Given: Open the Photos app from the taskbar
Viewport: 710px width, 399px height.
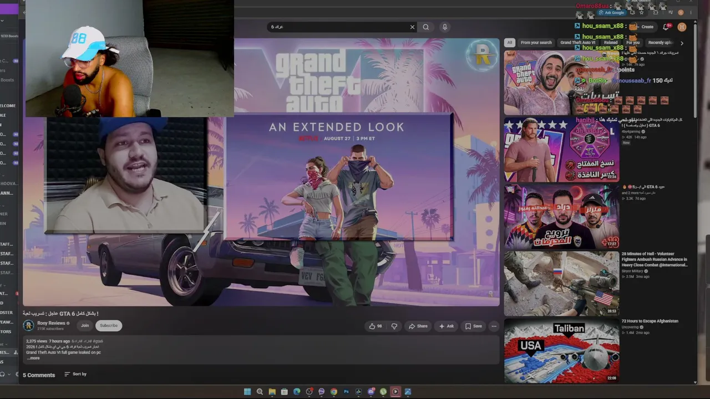Looking at the screenshot, I should point(408,392).
